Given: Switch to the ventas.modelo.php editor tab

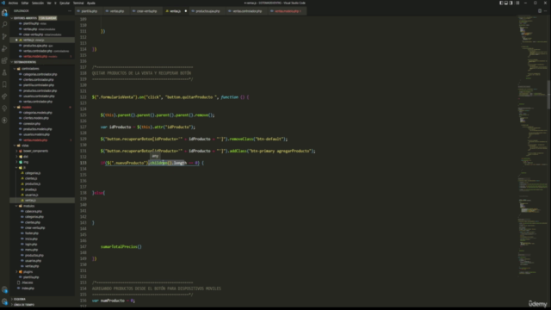Looking at the screenshot, I should 287,11.
